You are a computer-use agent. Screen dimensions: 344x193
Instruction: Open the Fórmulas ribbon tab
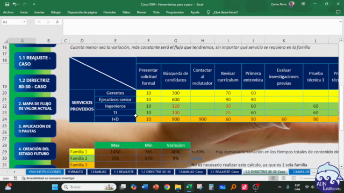point(110,12)
